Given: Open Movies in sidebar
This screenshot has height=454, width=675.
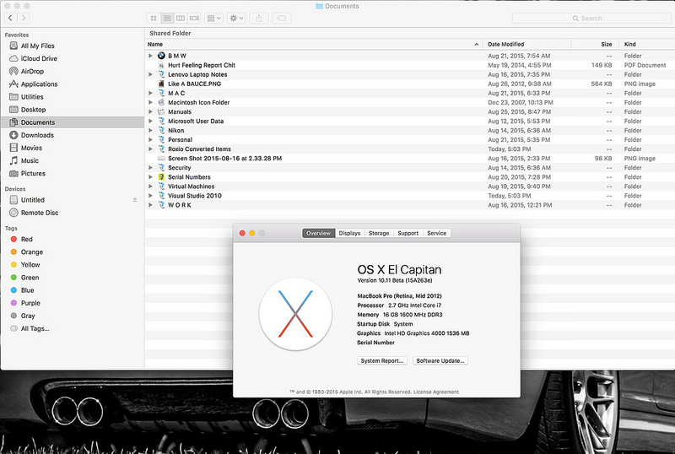Looking at the screenshot, I should [x=31, y=148].
